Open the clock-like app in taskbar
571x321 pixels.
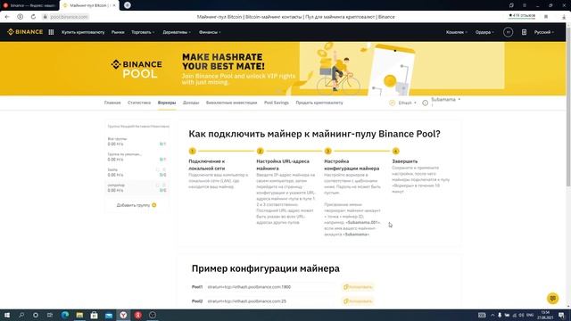tap(153, 315)
